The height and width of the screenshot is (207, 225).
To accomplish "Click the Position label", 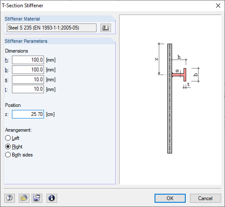I will pos(13,105).
